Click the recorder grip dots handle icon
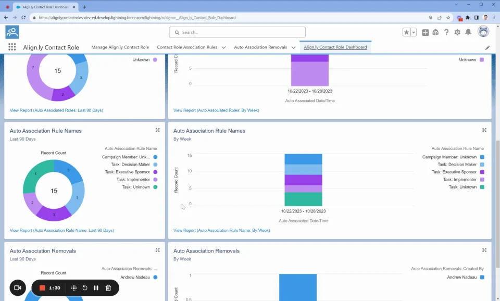500x301 pixels. click(x=74, y=288)
